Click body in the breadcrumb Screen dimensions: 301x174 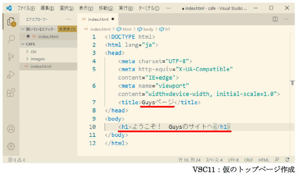click(148, 29)
